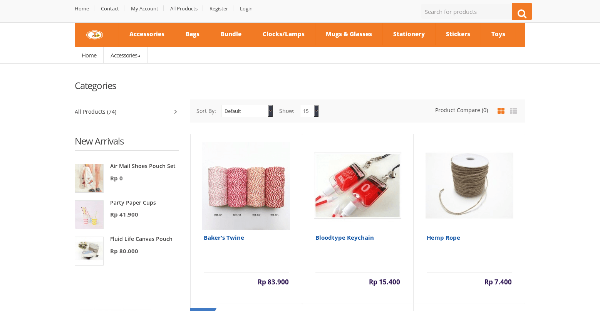Open the Sort By Default dropdown
The image size is (600, 311).
(247, 111)
